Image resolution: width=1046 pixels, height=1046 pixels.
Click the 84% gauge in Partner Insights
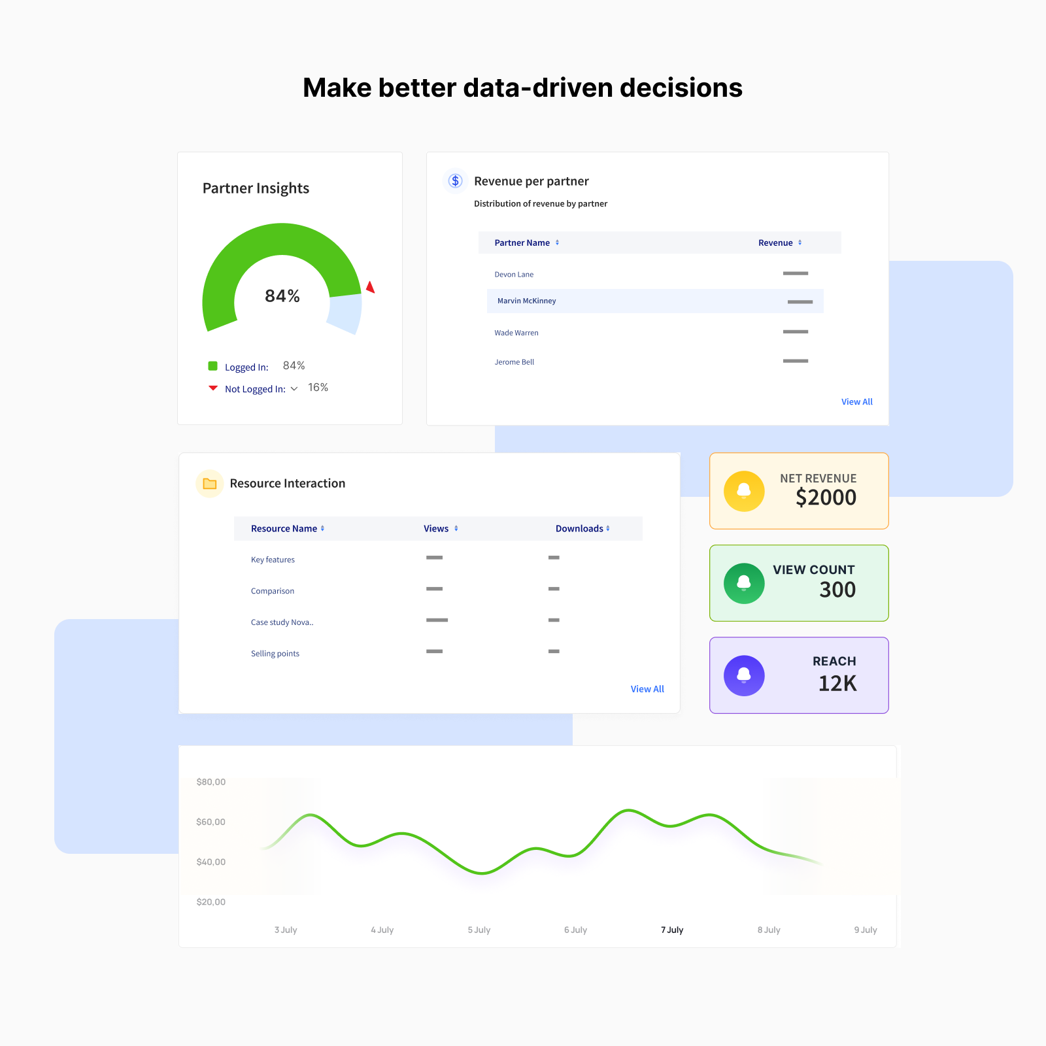pyautogui.click(x=281, y=296)
